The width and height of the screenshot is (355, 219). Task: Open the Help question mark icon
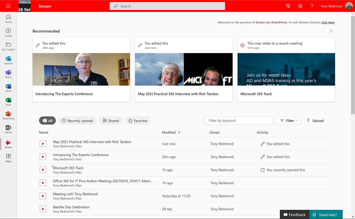pyautogui.click(x=312, y=6)
